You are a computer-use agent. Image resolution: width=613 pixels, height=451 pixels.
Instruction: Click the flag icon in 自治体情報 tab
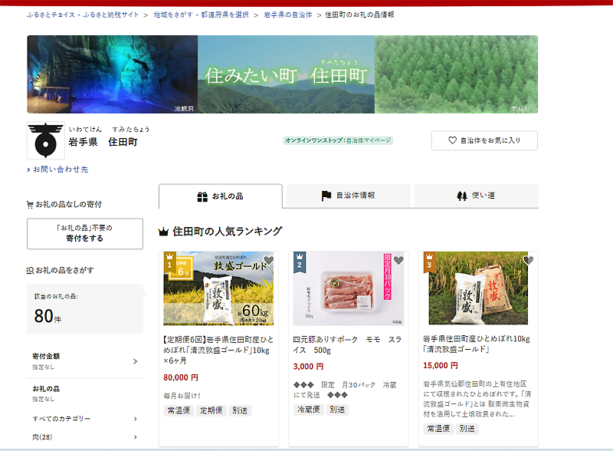(326, 196)
